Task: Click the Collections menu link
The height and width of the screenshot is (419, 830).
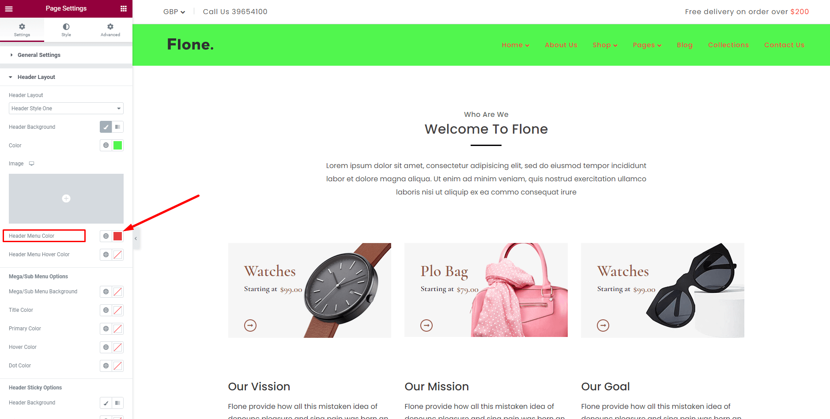Action: click(728, 45)
